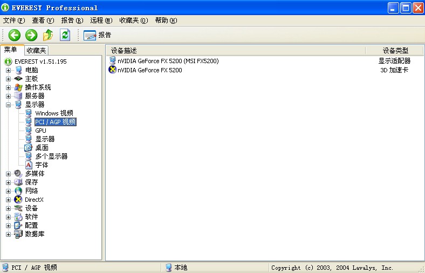Close the EVEREST Professional window
425x273 pixels.
coord(418,8)
